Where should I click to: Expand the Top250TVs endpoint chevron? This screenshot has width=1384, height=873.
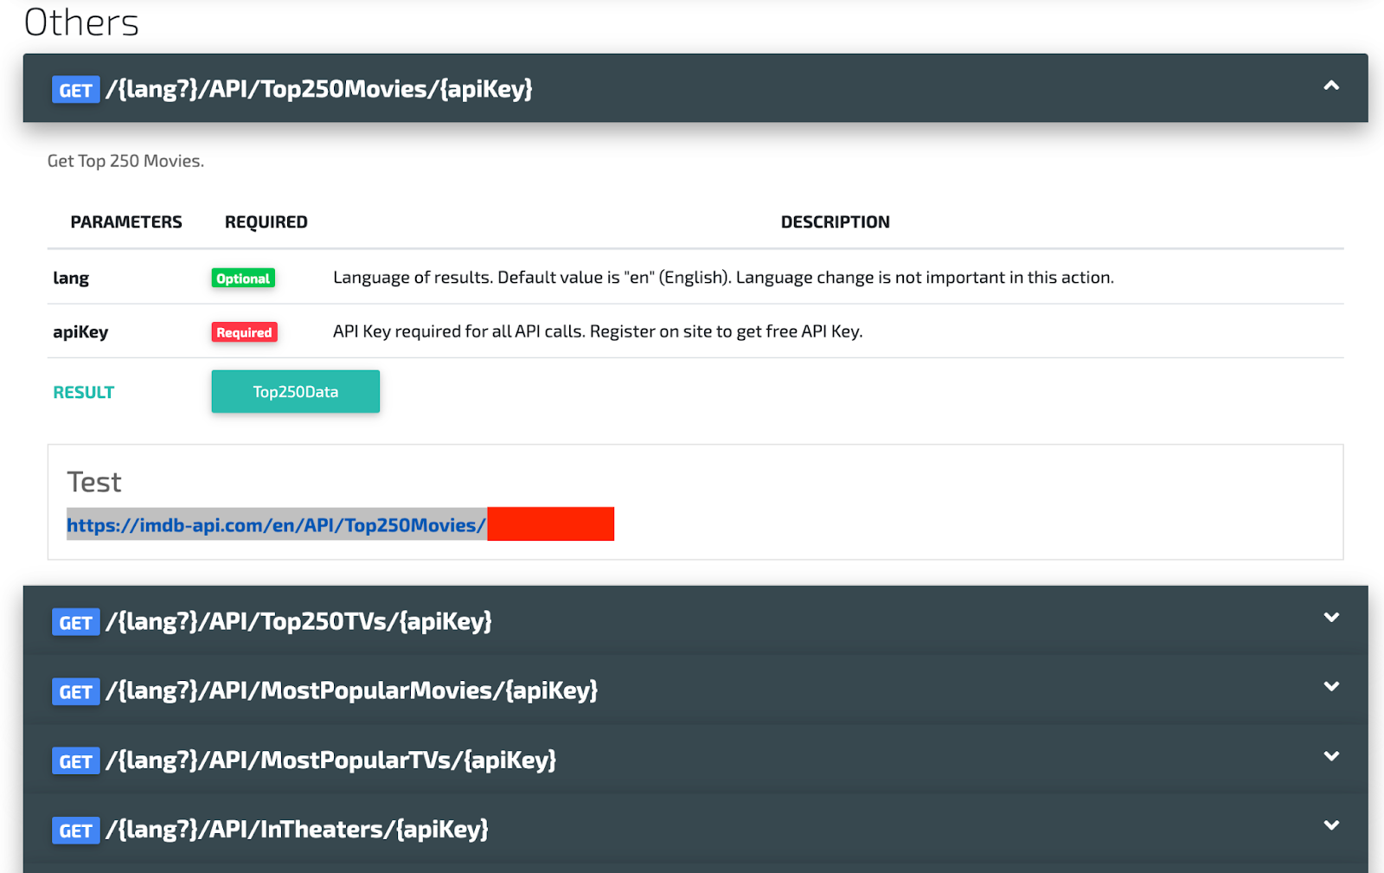coord(1331,618)
